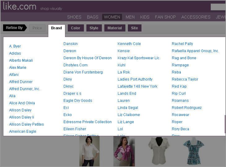Open the ACCESSORIES category
The width and height of the screenshot is (226, 167).
196,17
